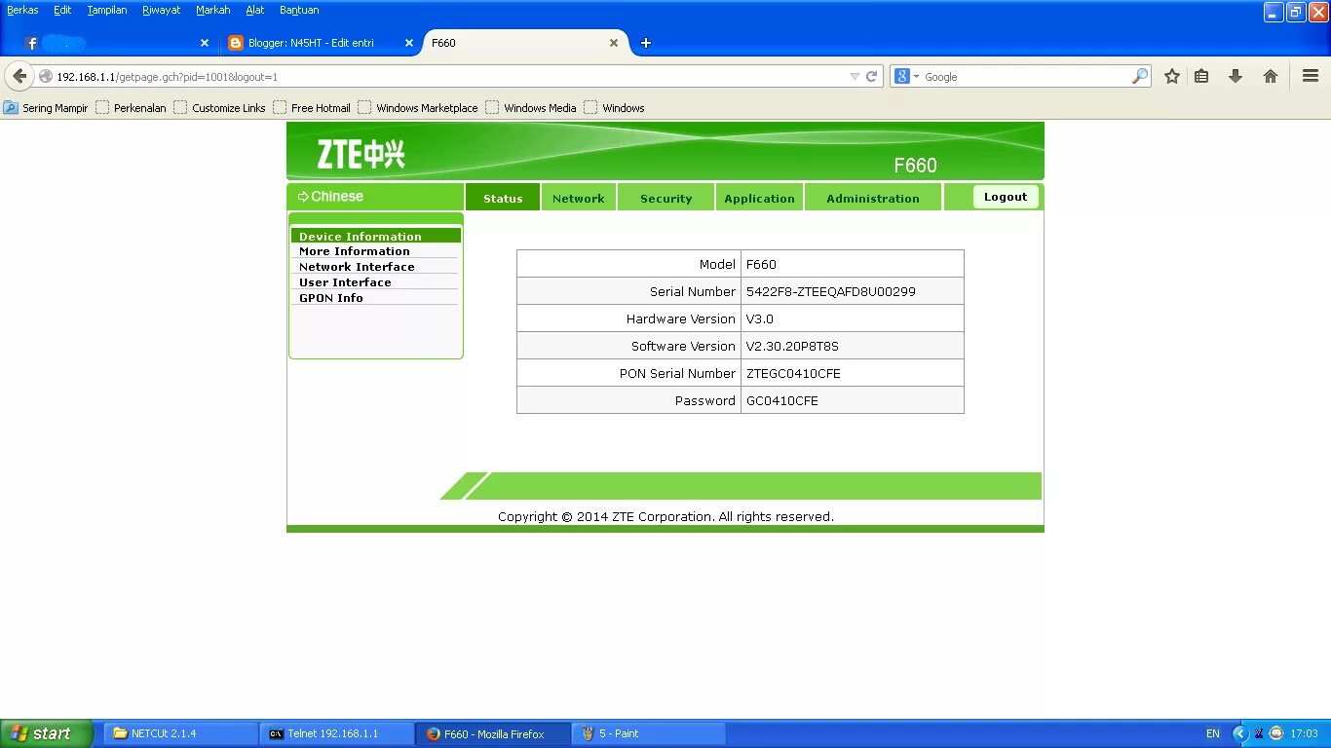This screenshot has width=1331, height=748.
Task: Click the magnifier search icon in search box
Action: point(1139,76)
